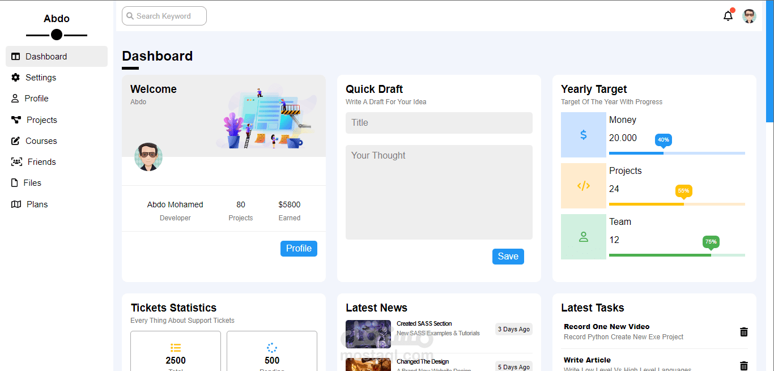Select the Plans book icon

[14, 204]
